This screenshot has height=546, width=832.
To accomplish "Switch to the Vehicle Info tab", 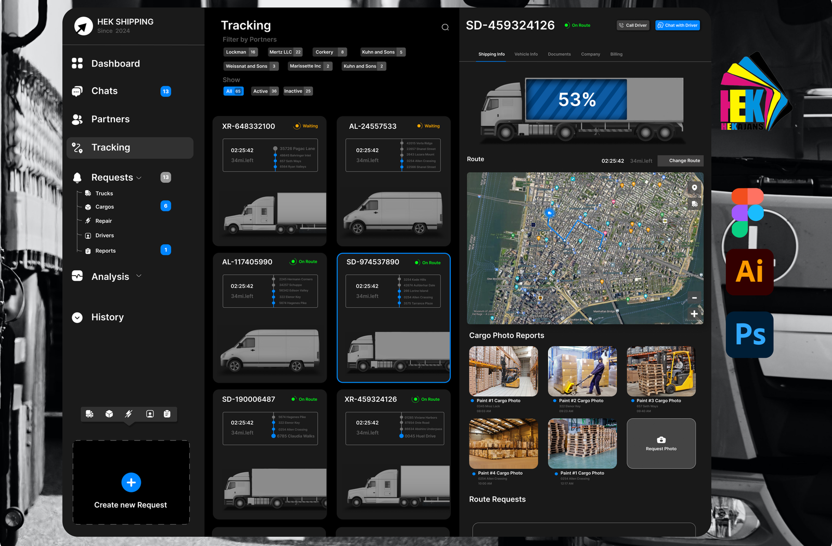I will (x=526, y=54).
